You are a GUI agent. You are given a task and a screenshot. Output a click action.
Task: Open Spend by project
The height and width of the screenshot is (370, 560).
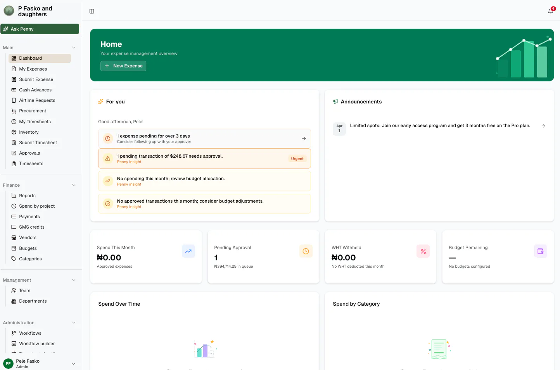click(40, 206)
